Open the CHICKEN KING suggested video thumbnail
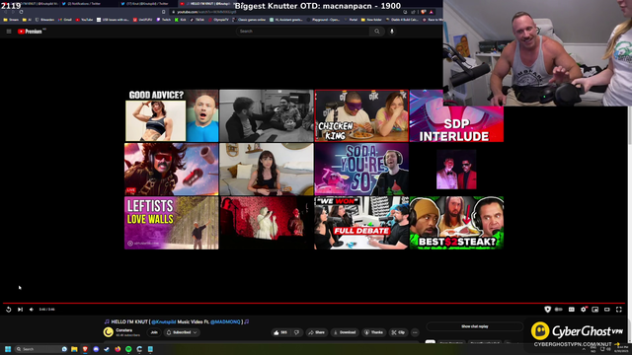This screenshot has width=632, height=355. click(361, 116)
